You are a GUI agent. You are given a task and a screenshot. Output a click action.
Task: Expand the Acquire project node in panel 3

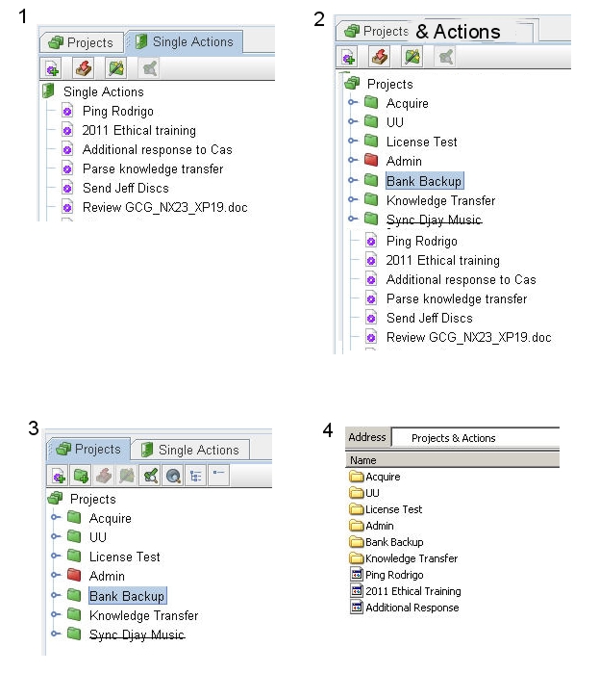click(x=56, y=518)
